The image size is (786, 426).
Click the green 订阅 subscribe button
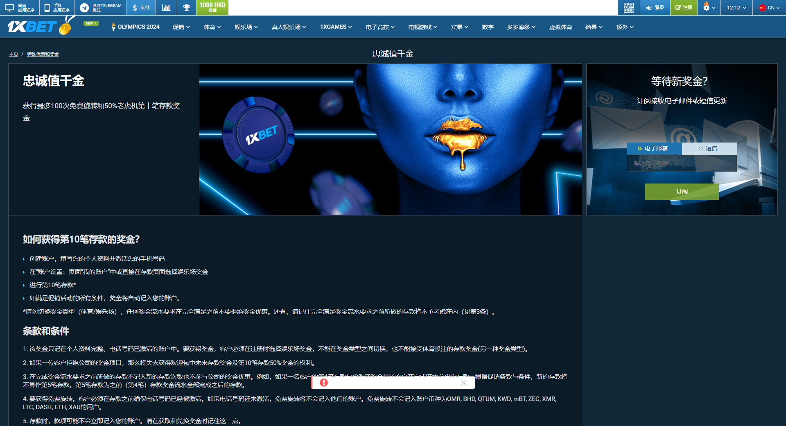(682, 191)
